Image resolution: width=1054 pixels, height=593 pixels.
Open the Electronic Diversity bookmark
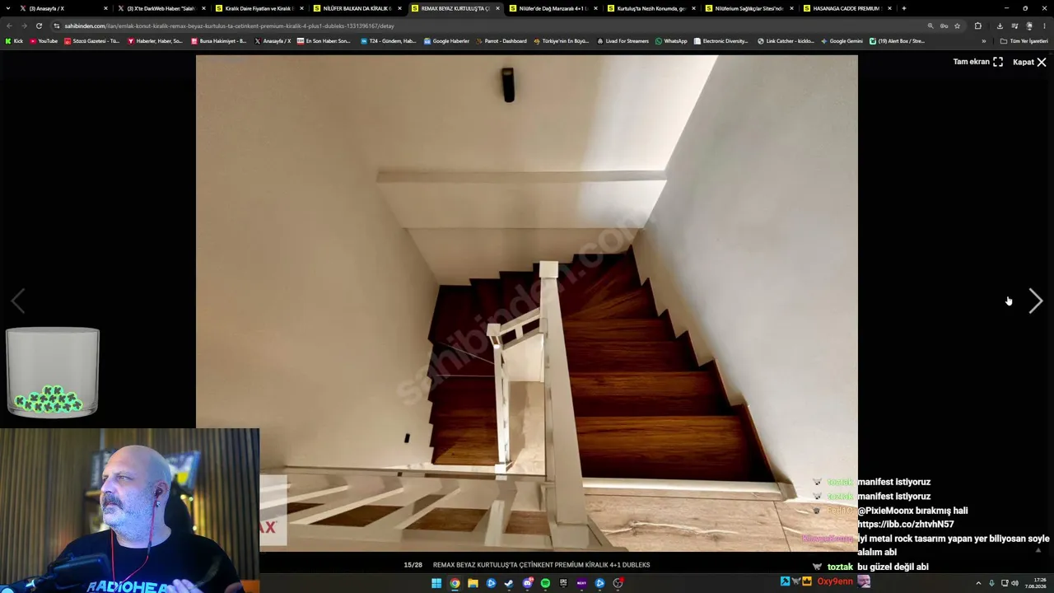point(721,40)
